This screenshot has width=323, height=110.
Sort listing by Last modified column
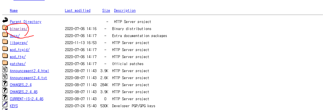coord(78,10)
